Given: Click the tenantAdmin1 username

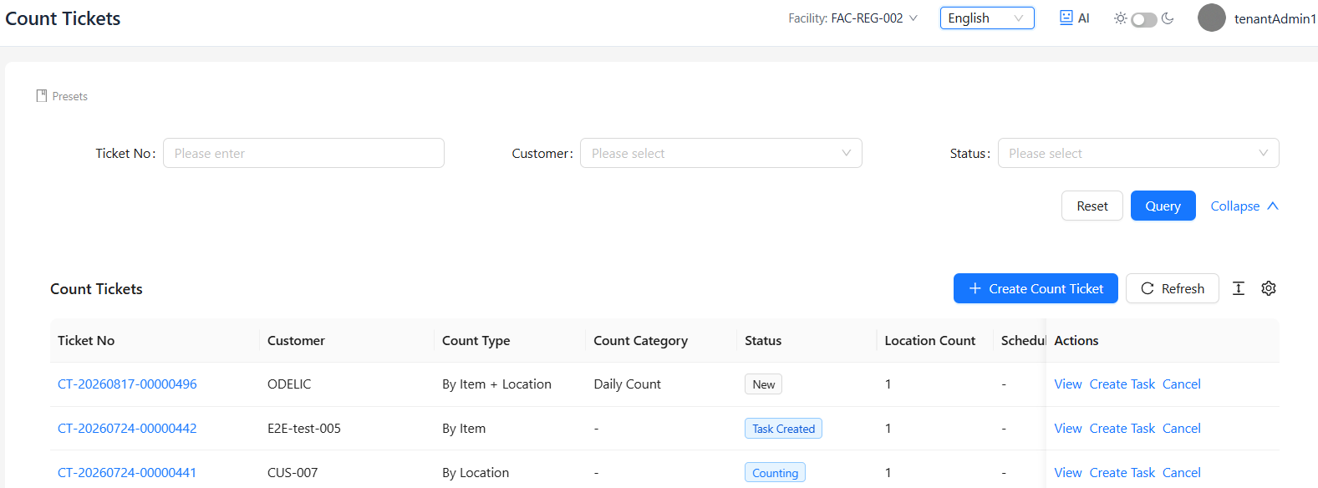Looking at the screenshot, I should click(1275, 18).
